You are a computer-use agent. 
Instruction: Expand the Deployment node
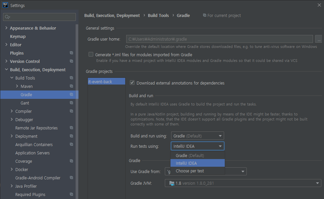[x=12, y=136]
